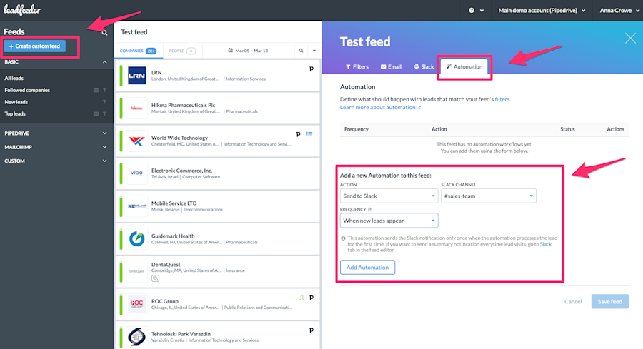Click the Status column header
The width and height of the screenshot is (643, 349).
(567, 129)
